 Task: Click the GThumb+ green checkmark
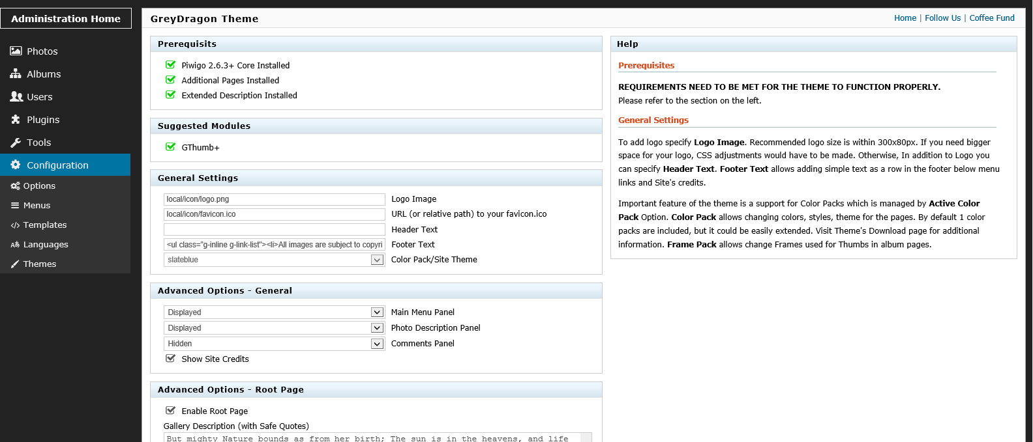pyautogui.click(x=170, y=147)
